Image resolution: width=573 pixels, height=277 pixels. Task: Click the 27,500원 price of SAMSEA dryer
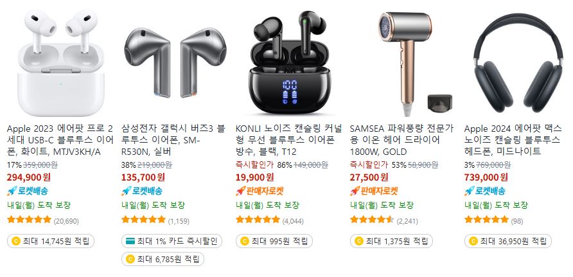(369, 177)
